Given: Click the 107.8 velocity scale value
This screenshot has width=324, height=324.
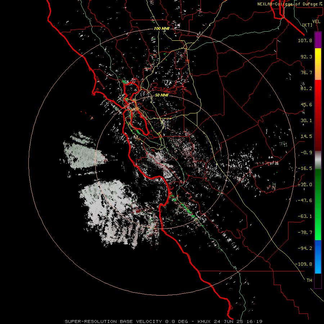Looking at the screenshot, I should pyautogui.click(x=305, y=40).
